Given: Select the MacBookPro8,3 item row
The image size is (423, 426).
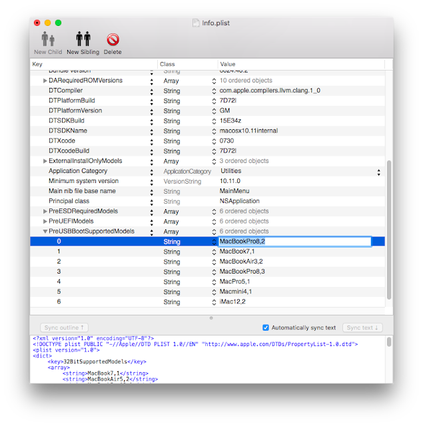Looking at the screenshot, I should [x=207, y=272].
